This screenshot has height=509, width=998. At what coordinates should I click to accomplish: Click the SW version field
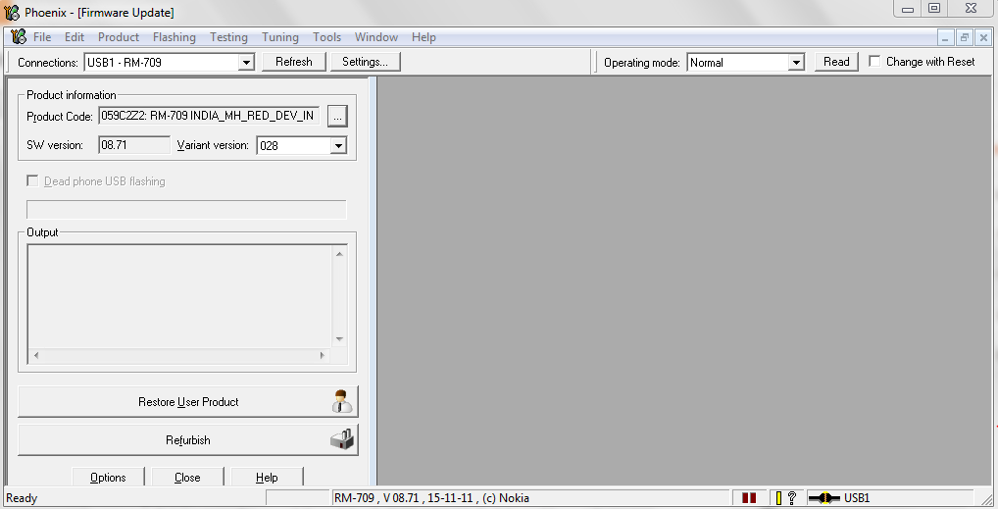[134, 145]
